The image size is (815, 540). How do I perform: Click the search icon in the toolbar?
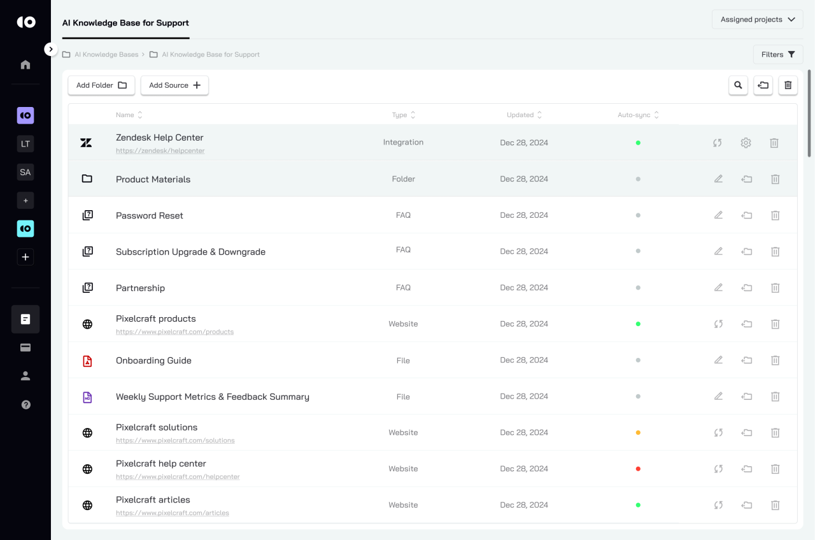(x=738, y=85)
